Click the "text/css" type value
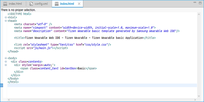 pos(66,44)
